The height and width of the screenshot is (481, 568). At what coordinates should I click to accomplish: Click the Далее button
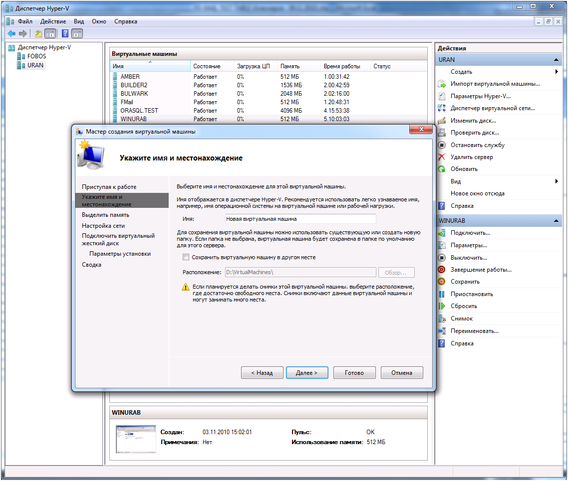click(307, 372)
